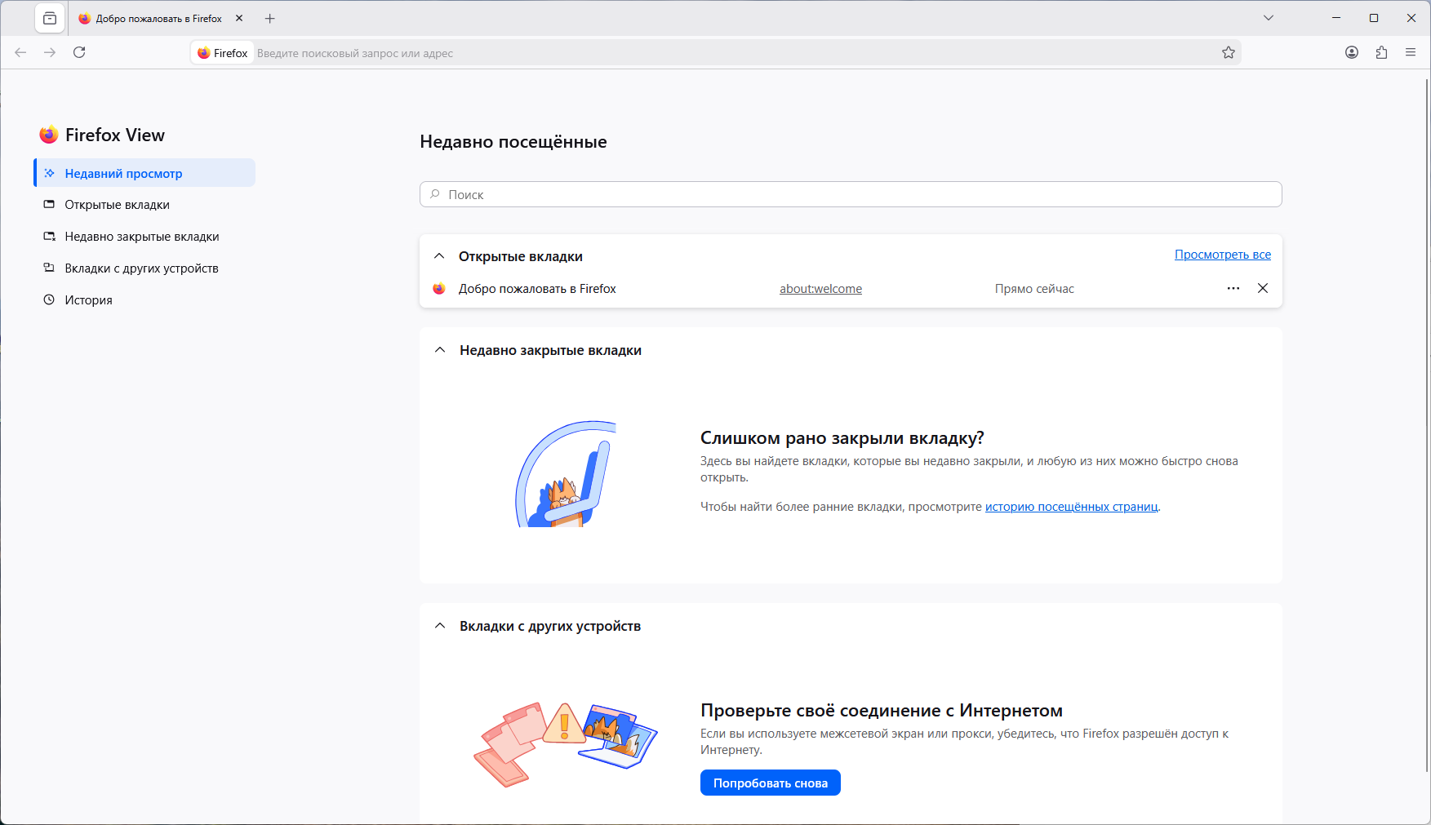Maximize the Firefox window
This screenshot has width=1431, height=825.
click(x=1374, y=18)
